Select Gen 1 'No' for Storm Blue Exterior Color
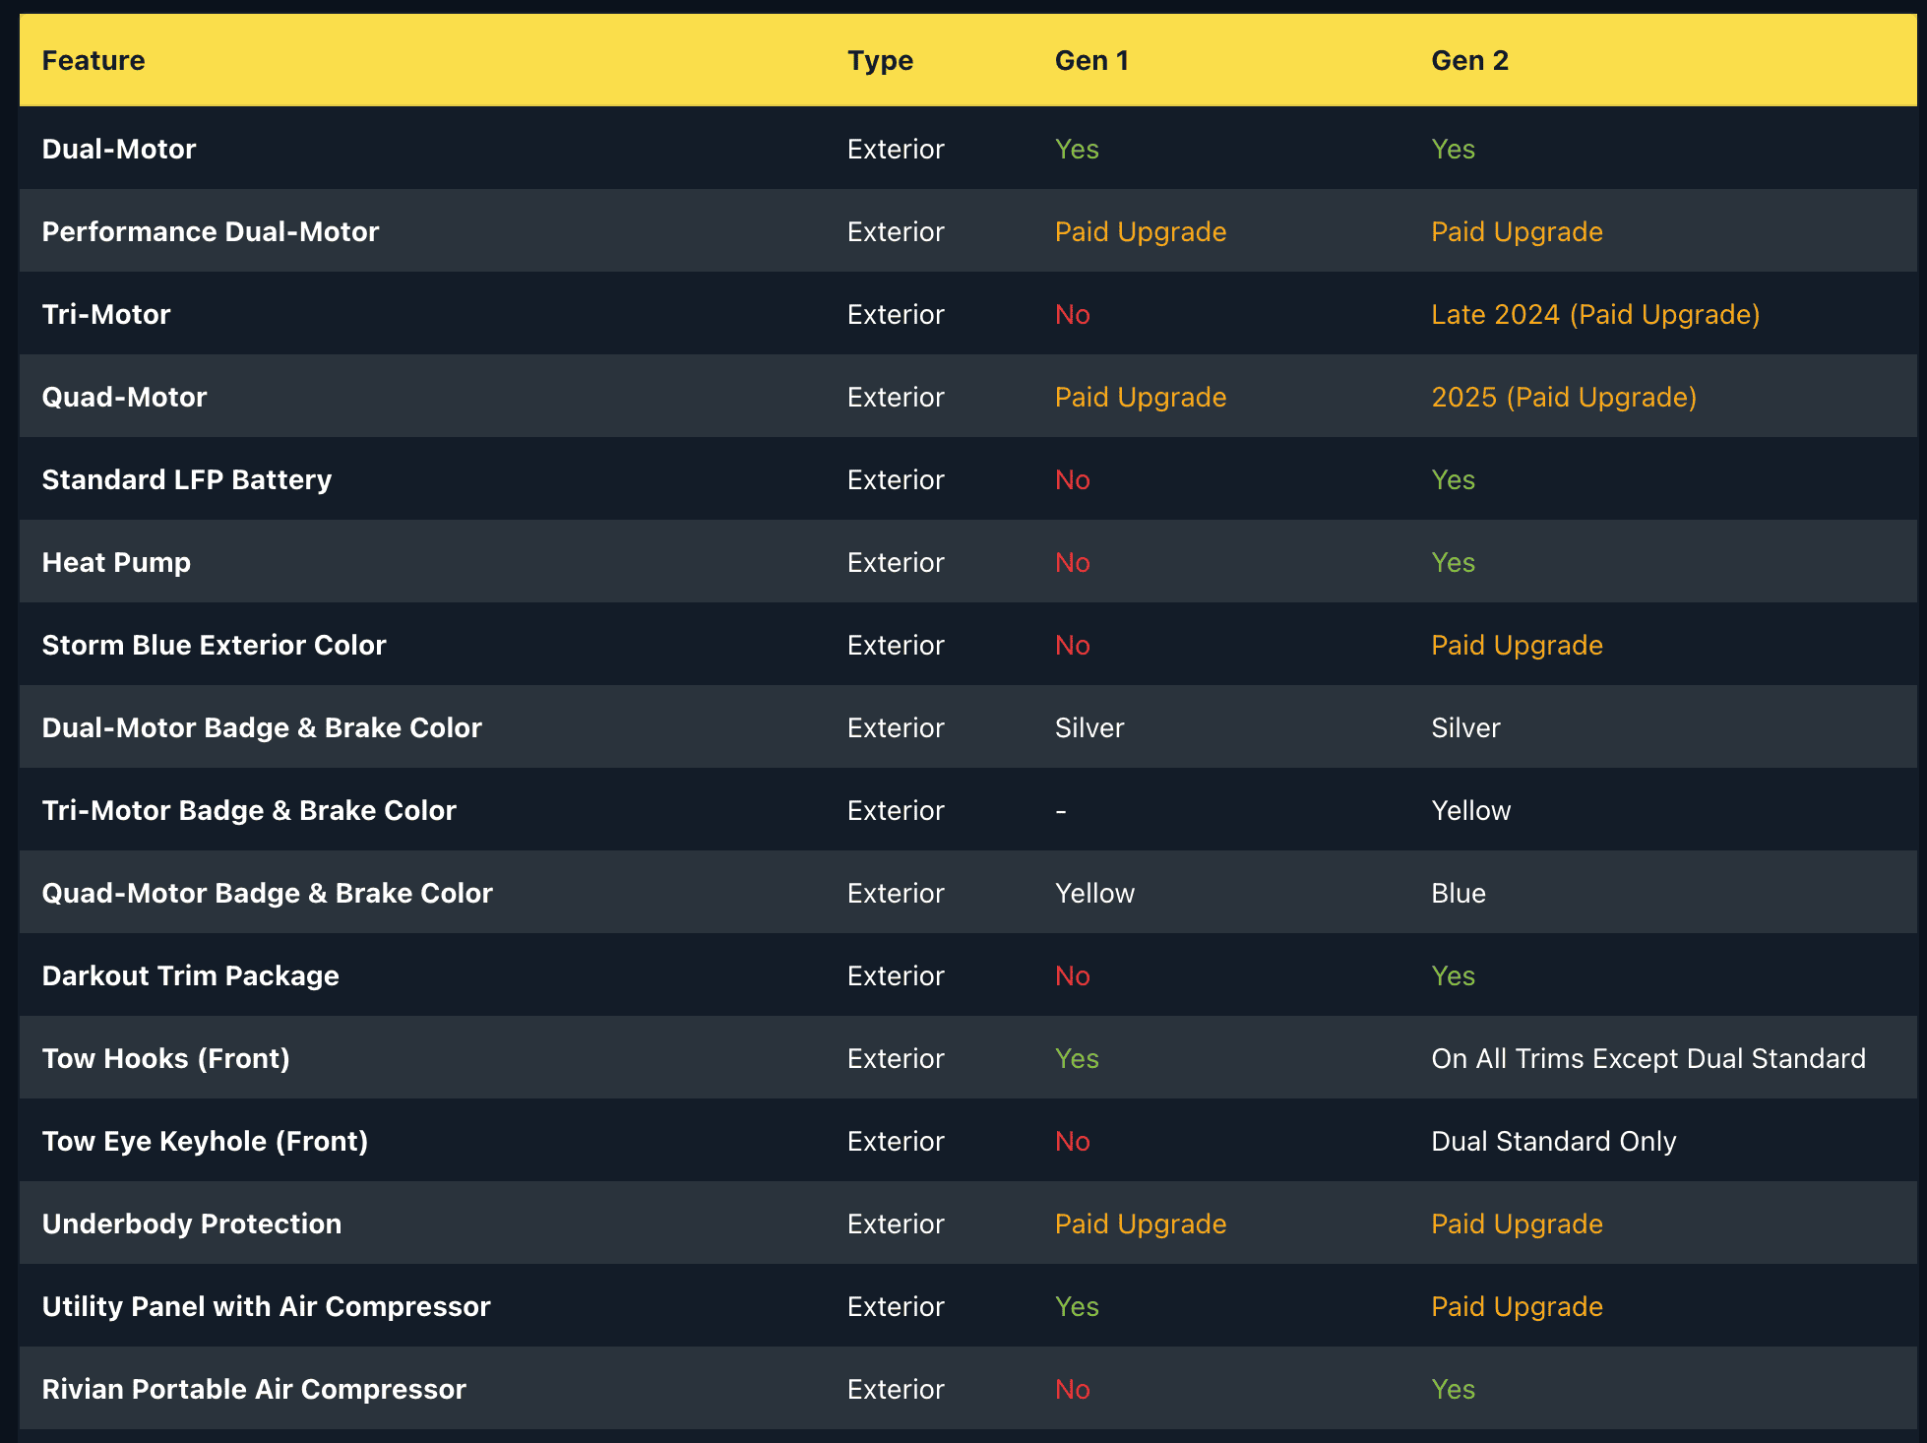1927x1443 pixels. (1073, 645)
